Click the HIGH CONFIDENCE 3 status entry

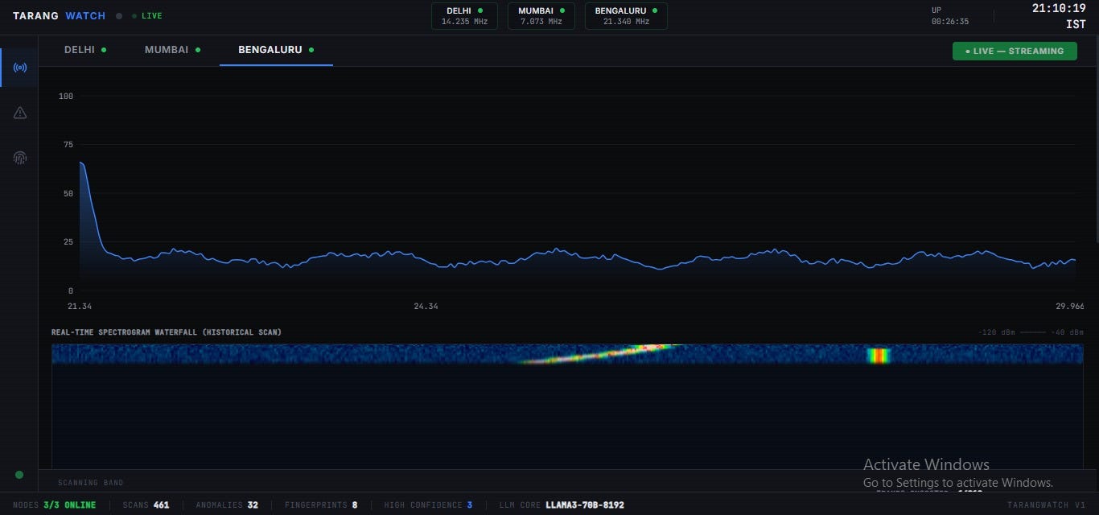tap(428, 505)
